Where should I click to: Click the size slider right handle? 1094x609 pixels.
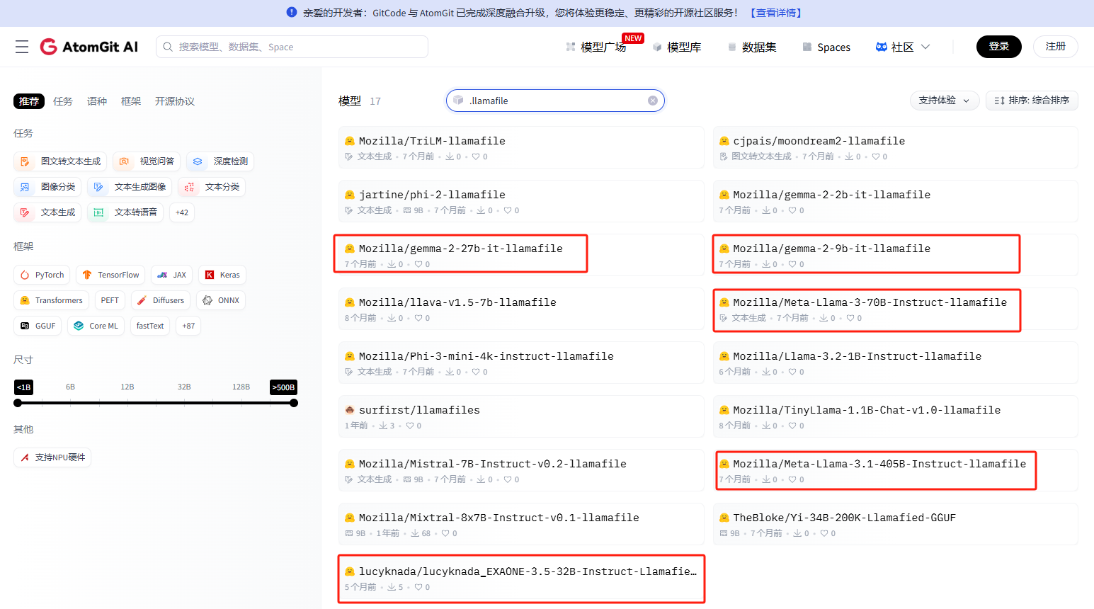pos(294,403)
